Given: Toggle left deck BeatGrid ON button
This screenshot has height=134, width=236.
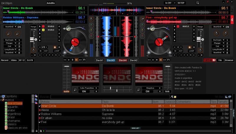Looking at the screenshot, I should pyautogui.click(x=20, y=27).
